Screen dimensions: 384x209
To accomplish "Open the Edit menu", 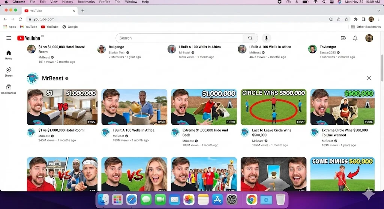I will click(x=43, y=2).
